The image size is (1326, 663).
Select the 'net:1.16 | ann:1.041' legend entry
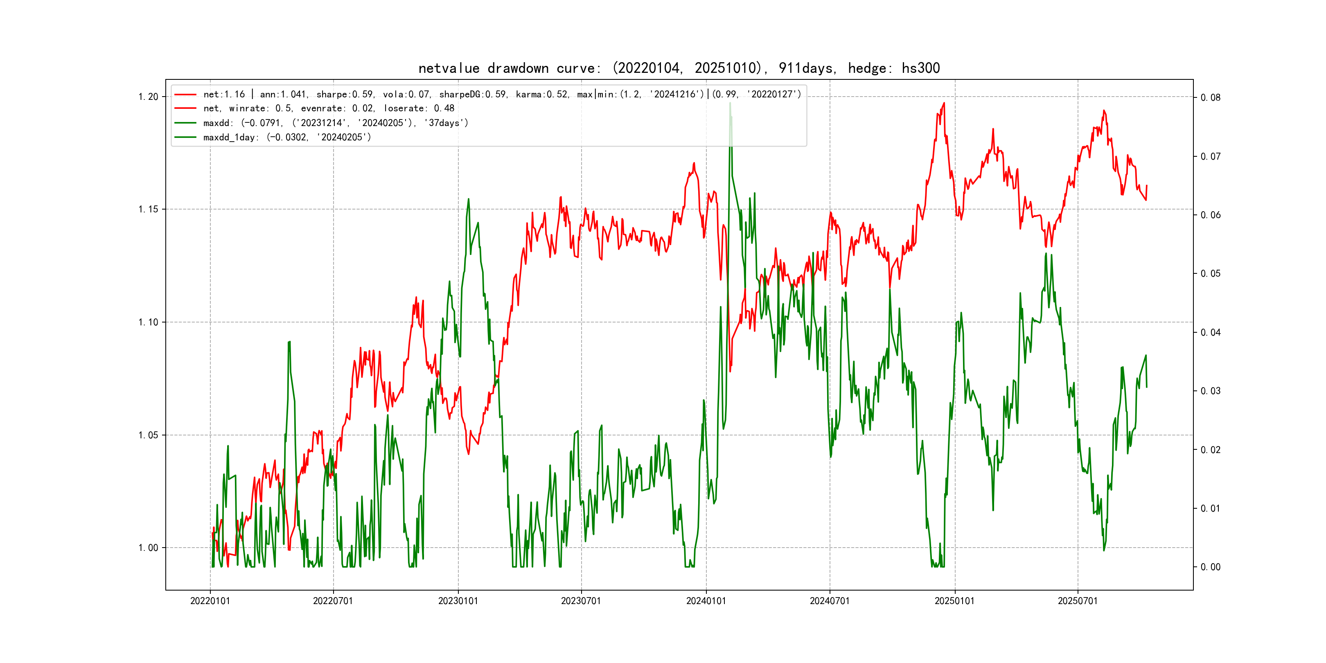[502, 94]
